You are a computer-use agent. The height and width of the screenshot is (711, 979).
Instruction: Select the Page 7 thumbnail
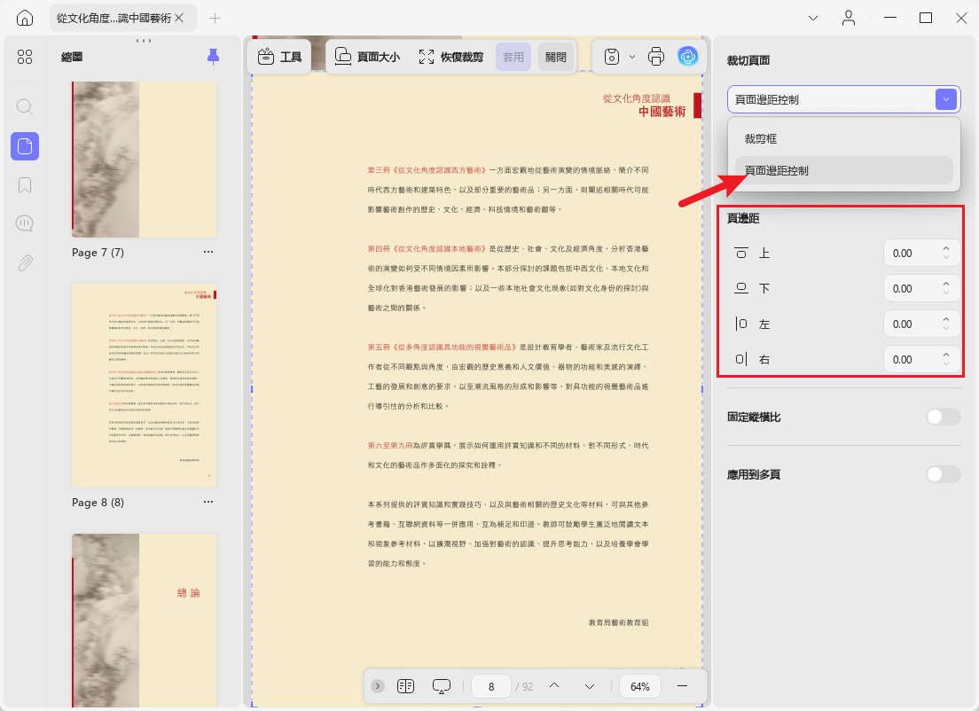(145, 160)
